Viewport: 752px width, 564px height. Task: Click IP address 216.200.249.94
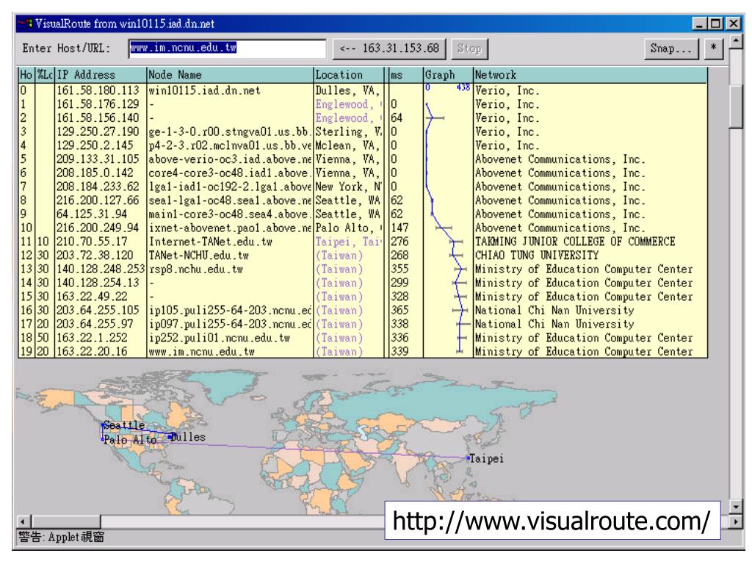point(98,228)
